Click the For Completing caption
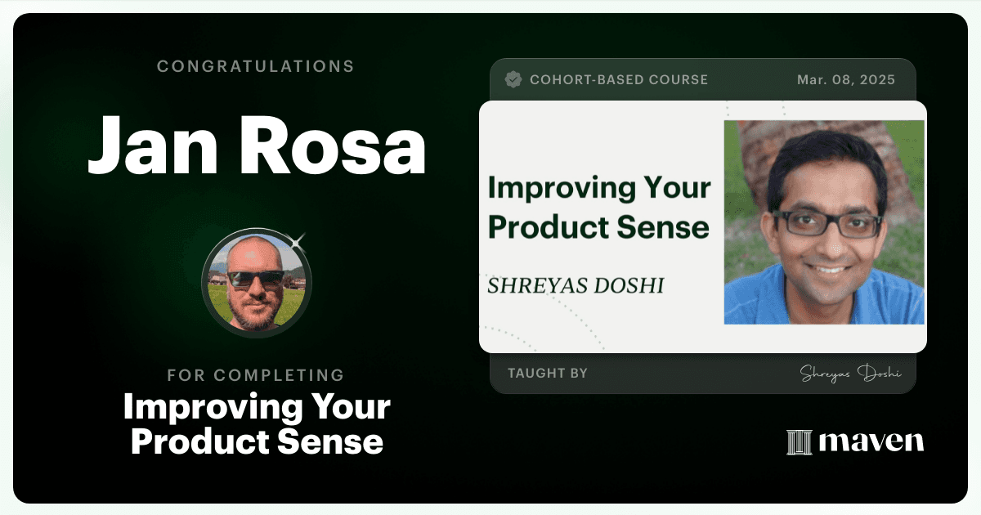Viewport: 981px width, 515px height. coord(256,375)
